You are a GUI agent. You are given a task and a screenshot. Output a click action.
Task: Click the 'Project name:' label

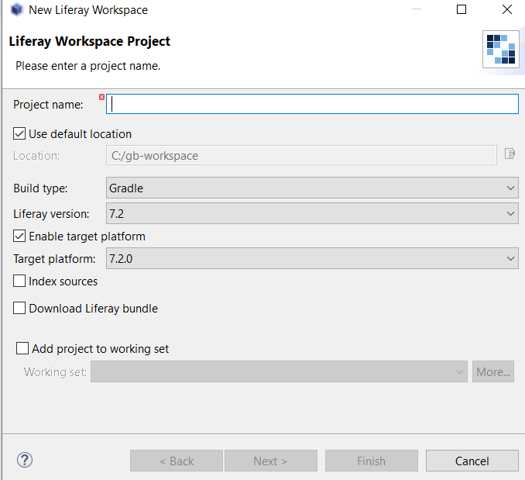48,105
